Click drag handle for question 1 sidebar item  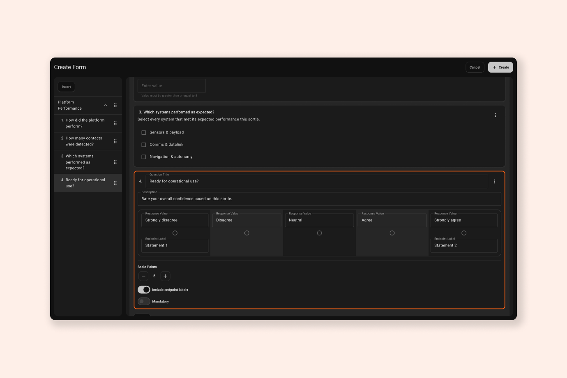(x=115, y=123)
